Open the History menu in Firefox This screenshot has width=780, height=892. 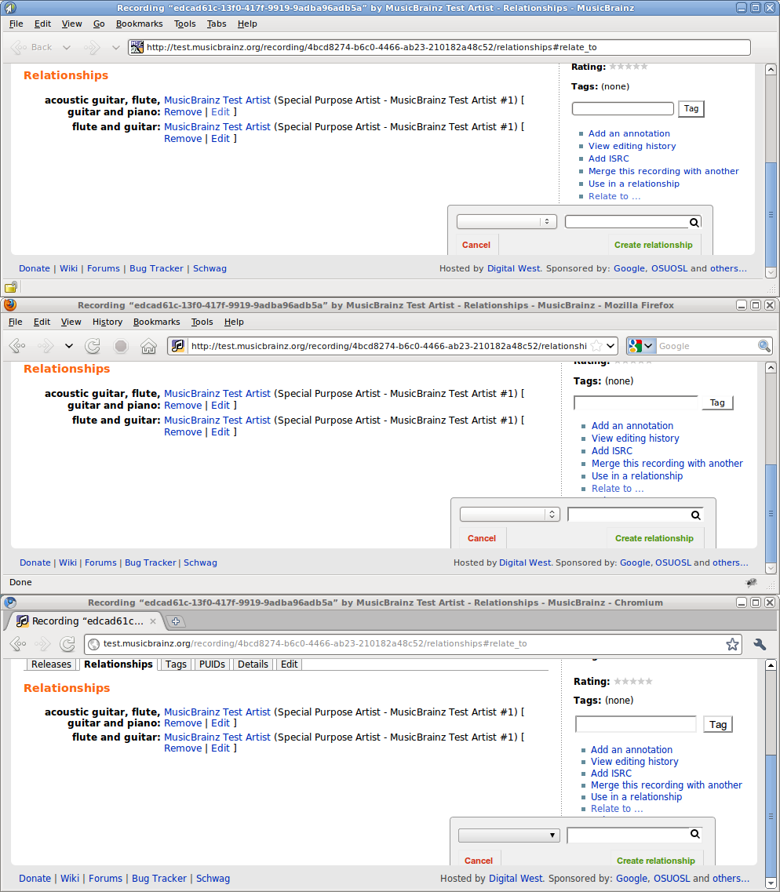108,322
